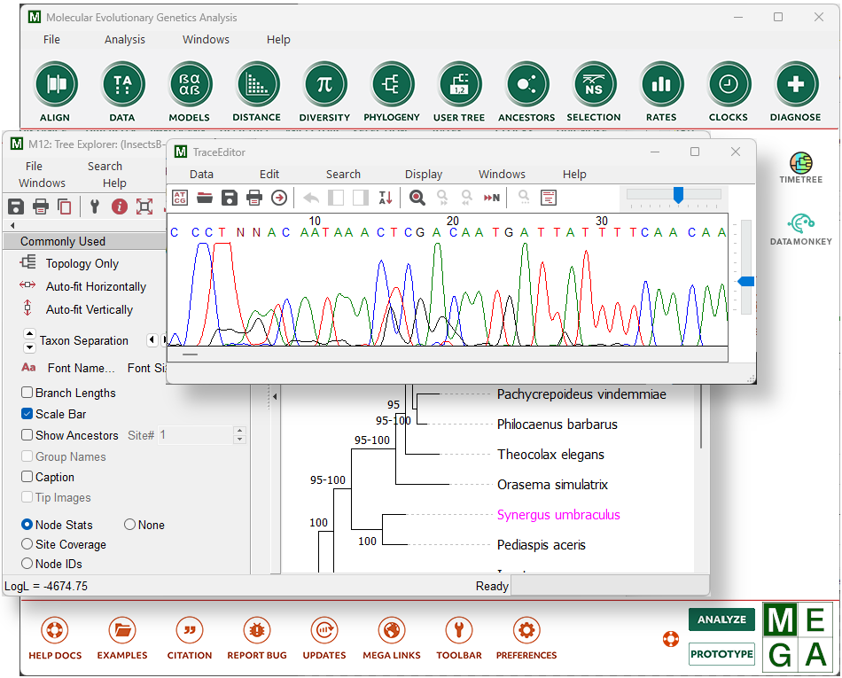Open PREFERENCES gear icon
This screenshot has height=678, width=842.
pos(526,631)
